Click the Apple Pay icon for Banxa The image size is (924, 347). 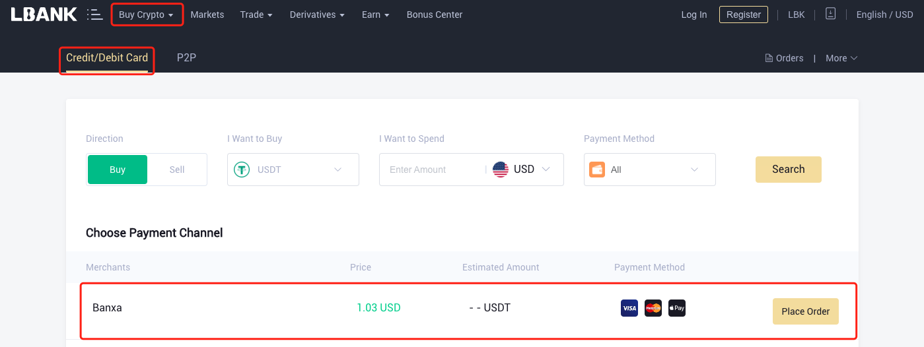[677, 308]
